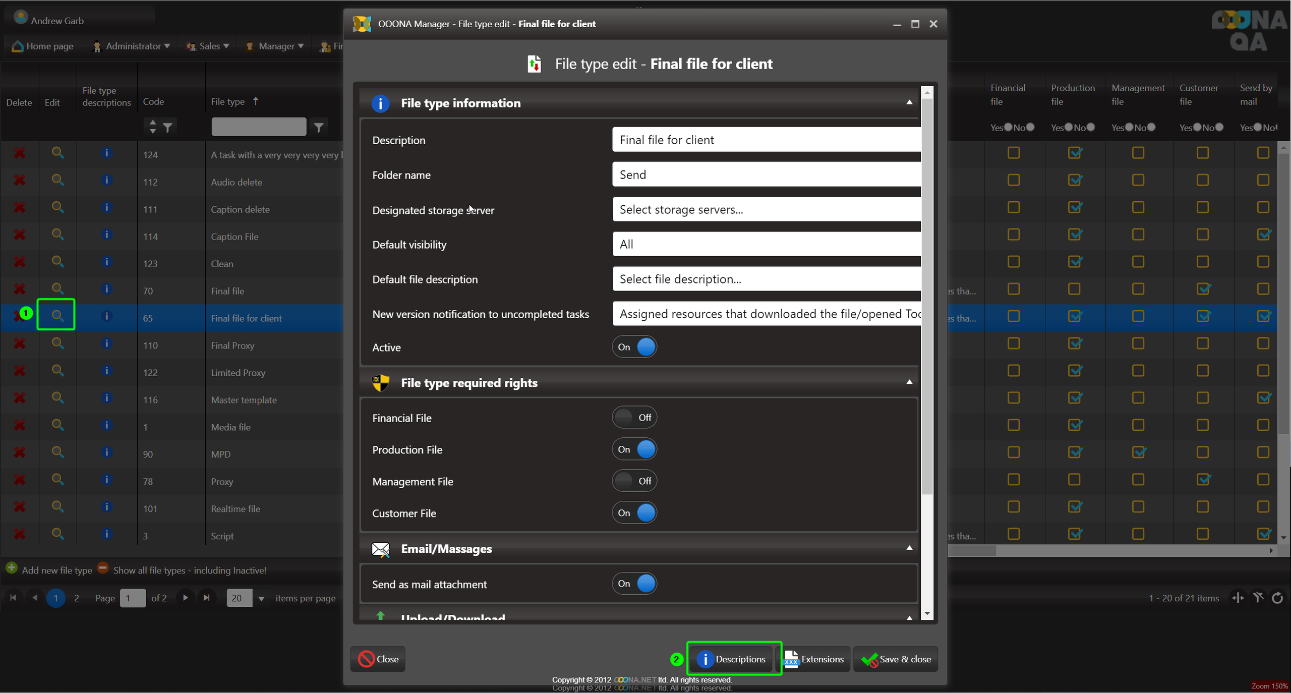Image resolution: width=1291 pixels, height=693 pixels.
Task: Check Send by mail box for Audio delete
Action: [1263, 181]
